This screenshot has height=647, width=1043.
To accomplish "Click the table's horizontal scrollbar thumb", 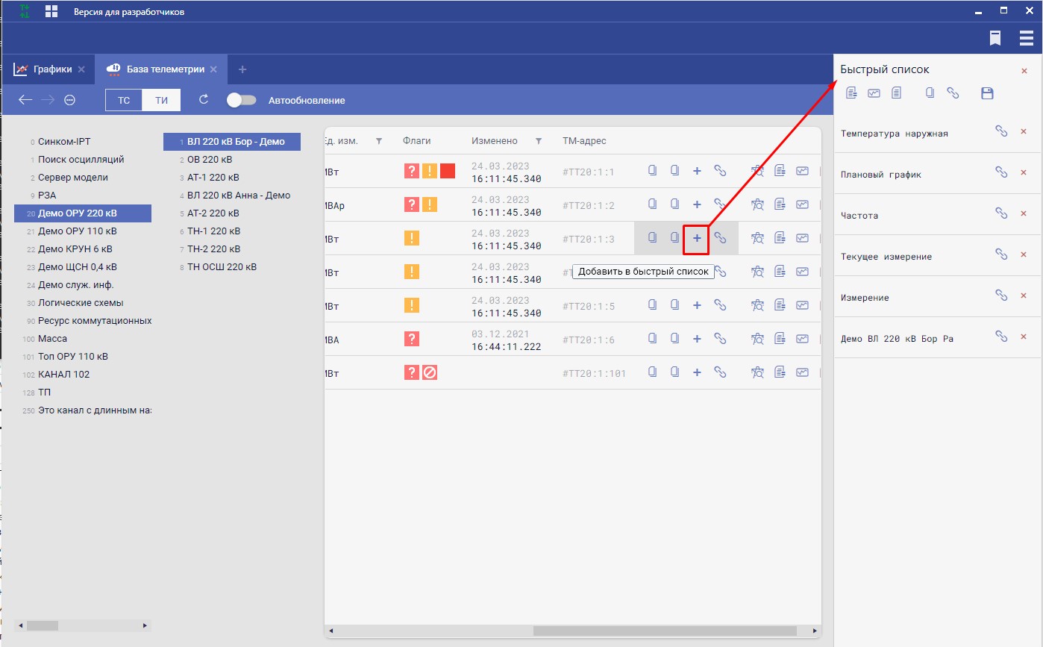I will (x=664, y=631).
